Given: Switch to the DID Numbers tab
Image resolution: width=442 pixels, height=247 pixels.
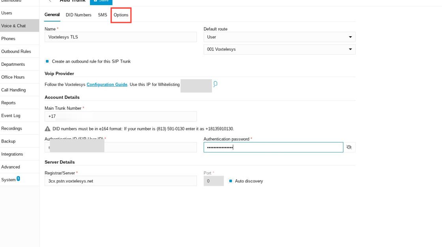Looking at the screenshot, I should pyautogui.click(x=79, y=15).
